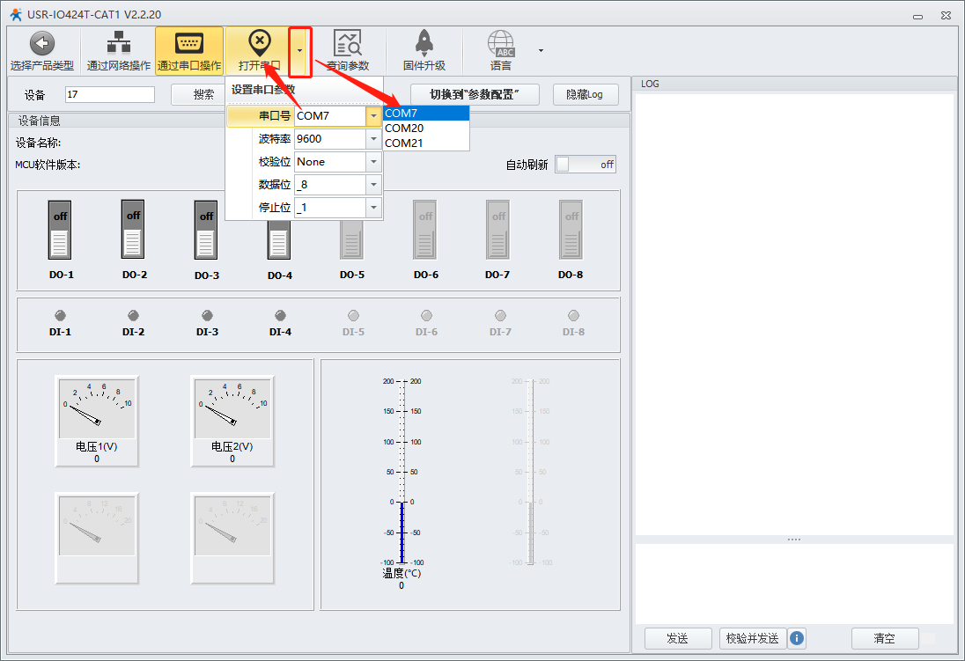Toggle the DO-2 output switch
Viewport: 965px width, 661px height.
(x=133, y=230)
